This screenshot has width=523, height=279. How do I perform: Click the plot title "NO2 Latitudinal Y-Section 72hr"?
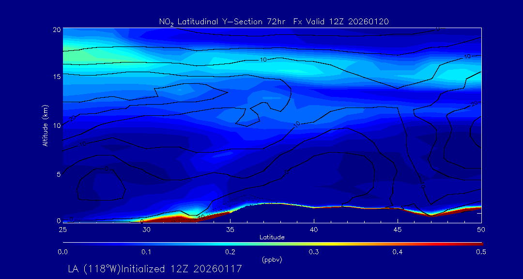tap(223, 22)
